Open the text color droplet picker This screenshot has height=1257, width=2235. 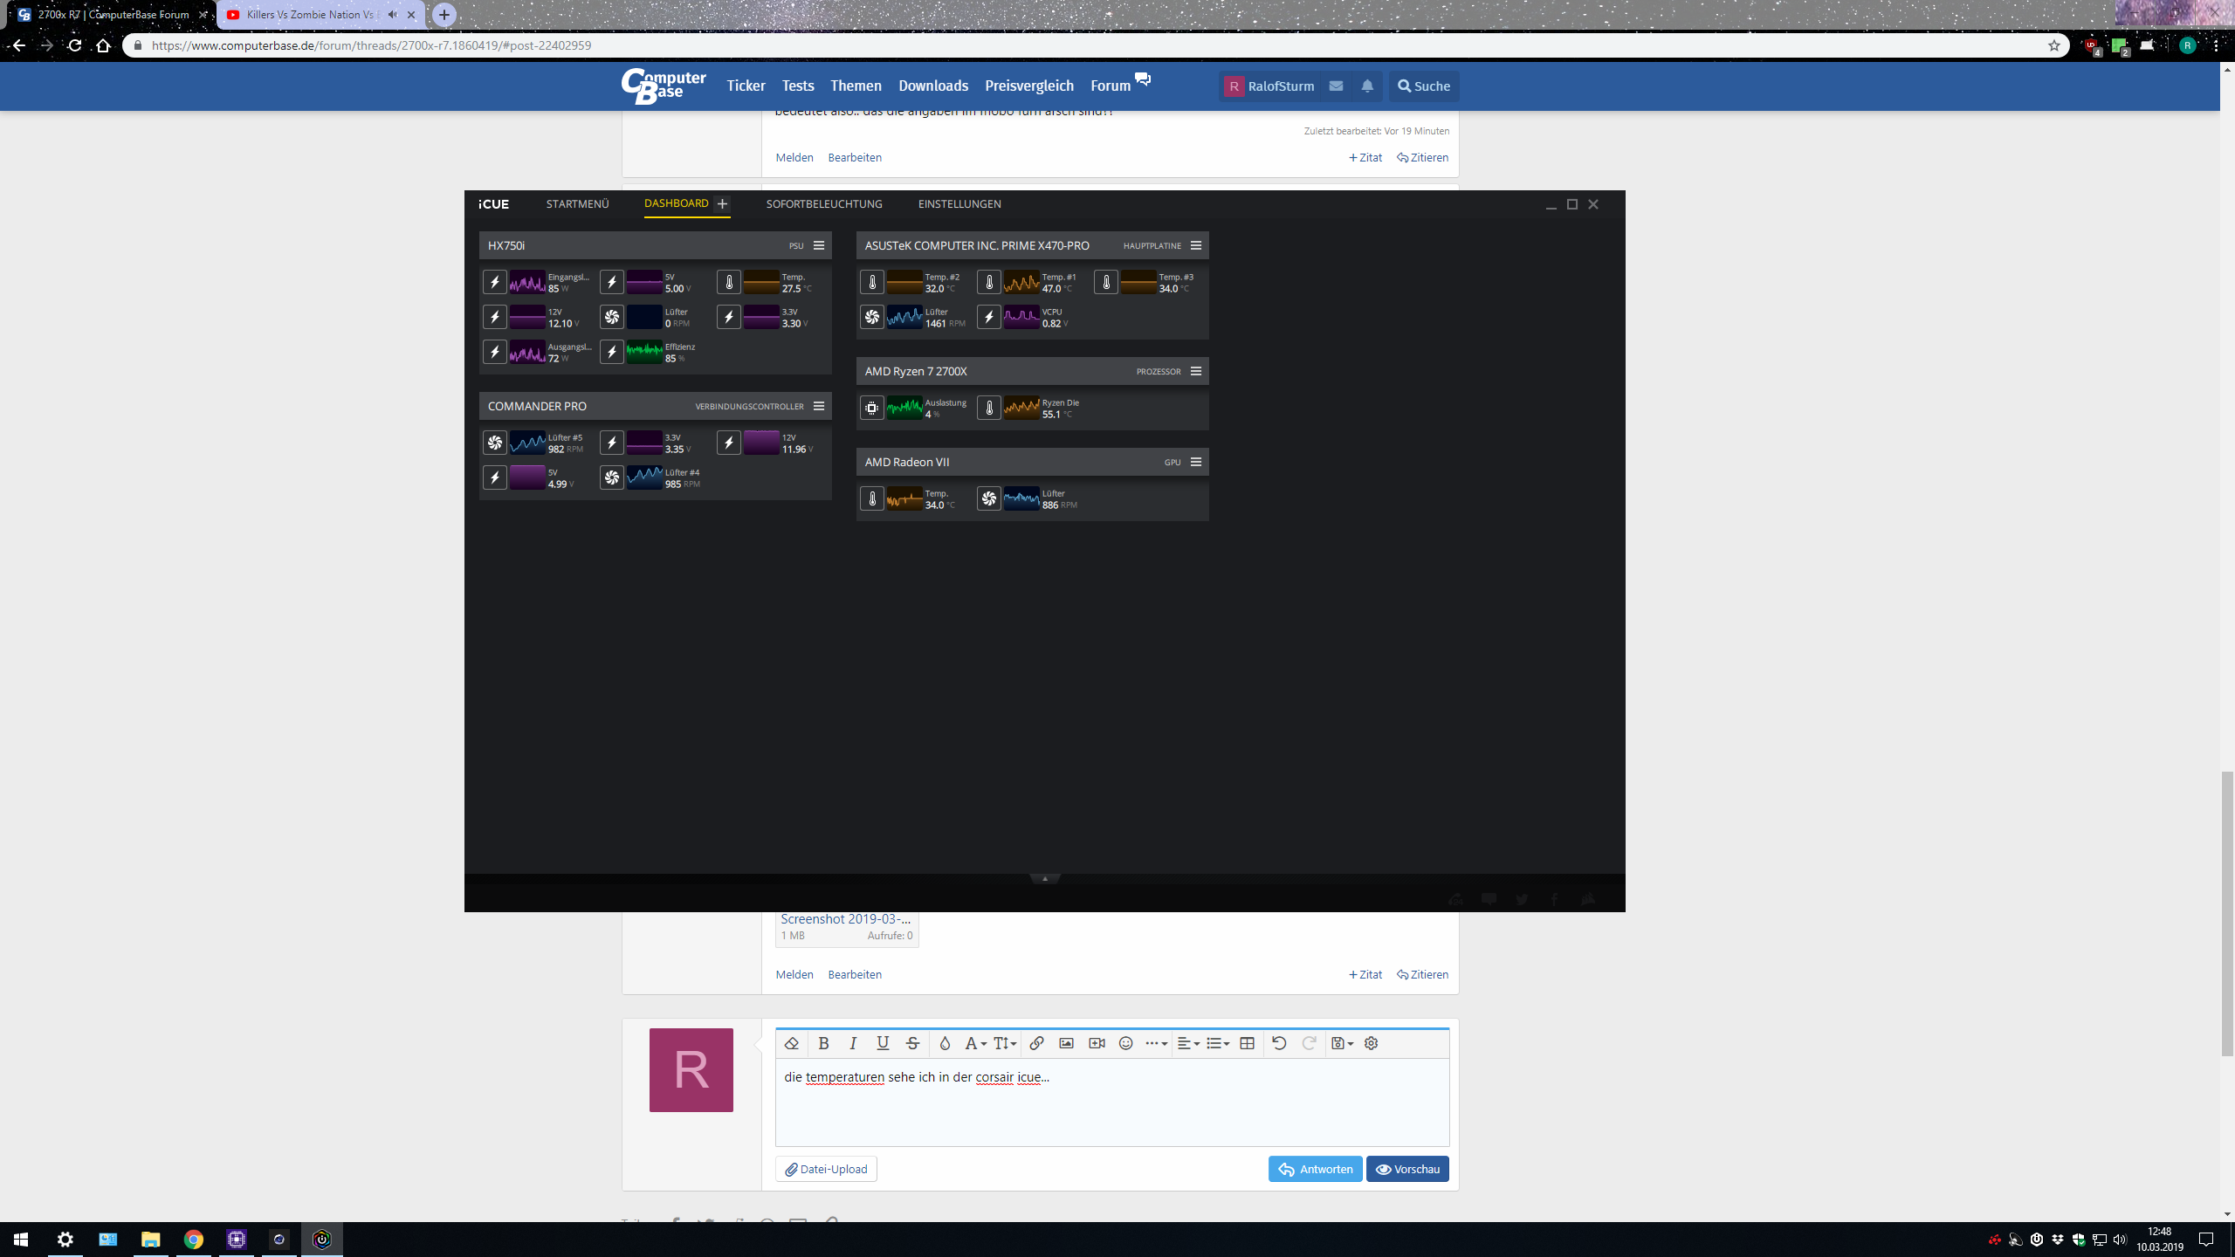pos(945,1043)
